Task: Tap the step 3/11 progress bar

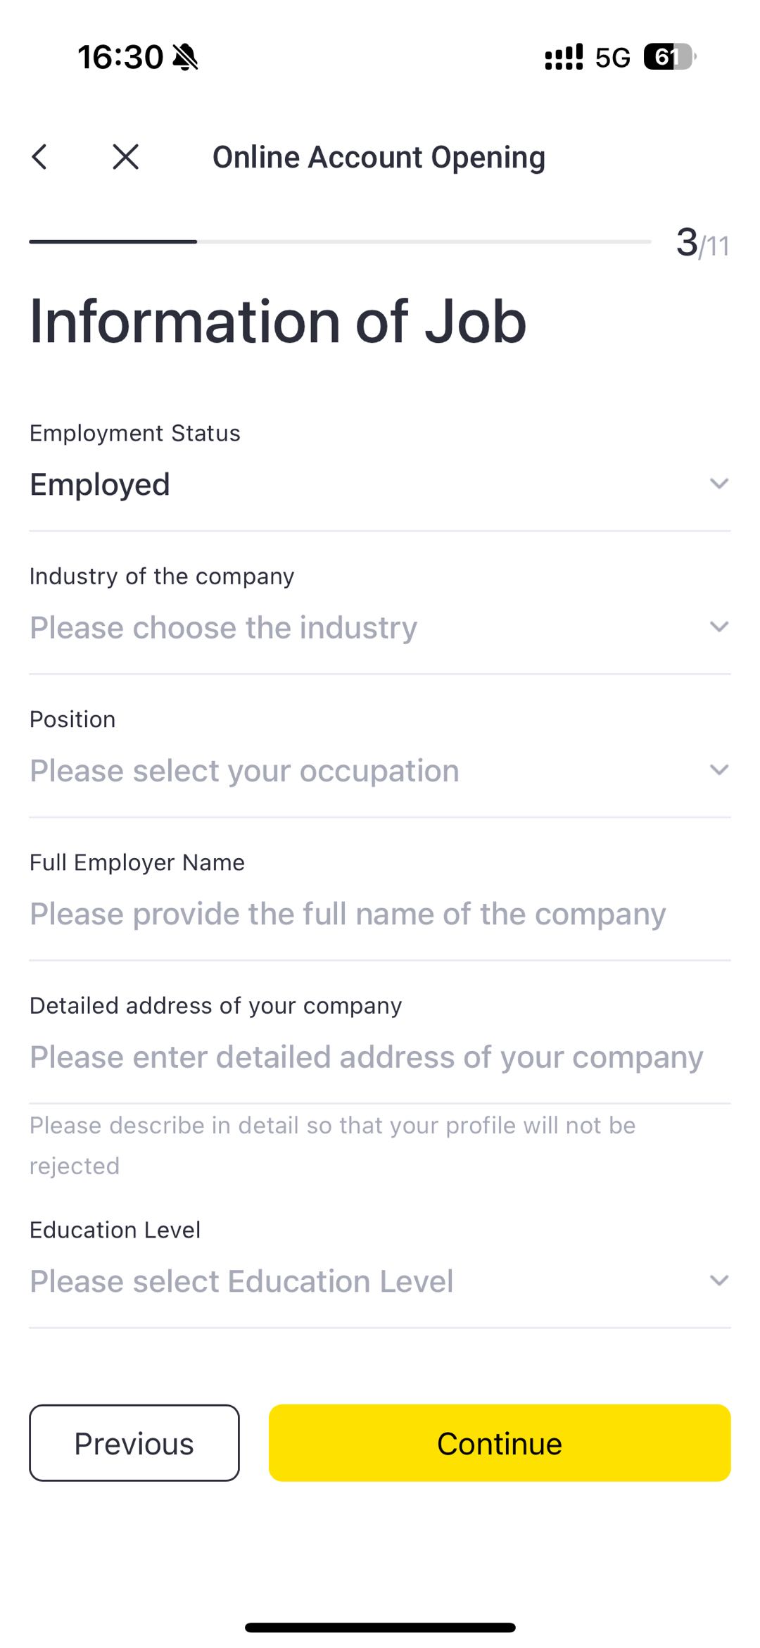Action: 340,241
